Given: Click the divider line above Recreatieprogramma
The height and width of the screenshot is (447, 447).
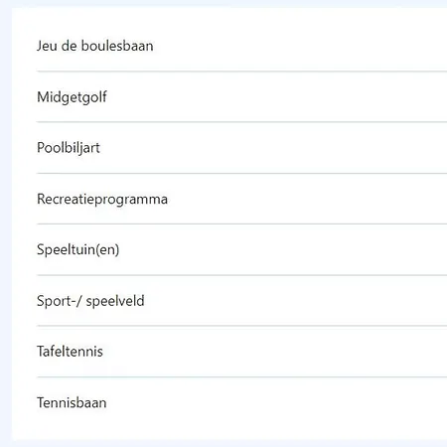Looking at the screenshot, I should pyautogui.click(x=241, y=173).
